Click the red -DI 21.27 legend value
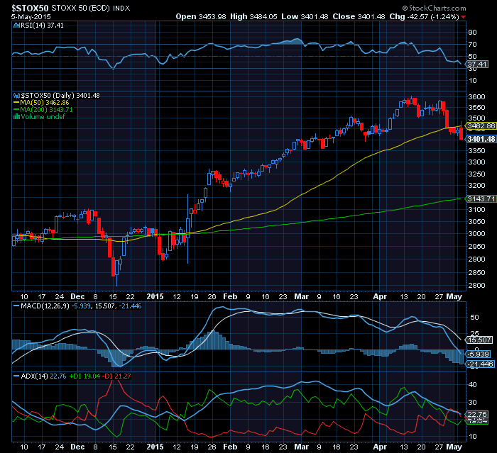 [117, 376]
